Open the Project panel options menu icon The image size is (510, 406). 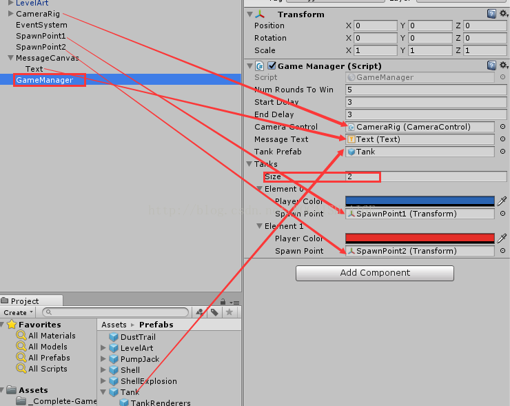(234, 303)
